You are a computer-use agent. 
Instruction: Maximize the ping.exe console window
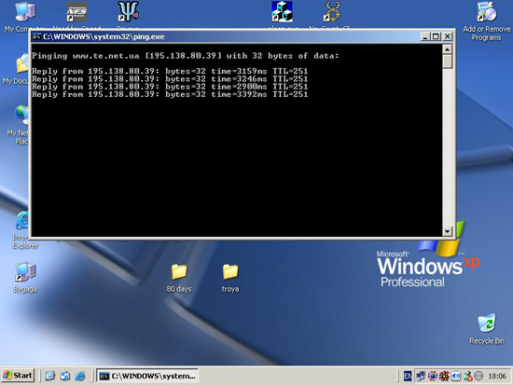(436, 36)
